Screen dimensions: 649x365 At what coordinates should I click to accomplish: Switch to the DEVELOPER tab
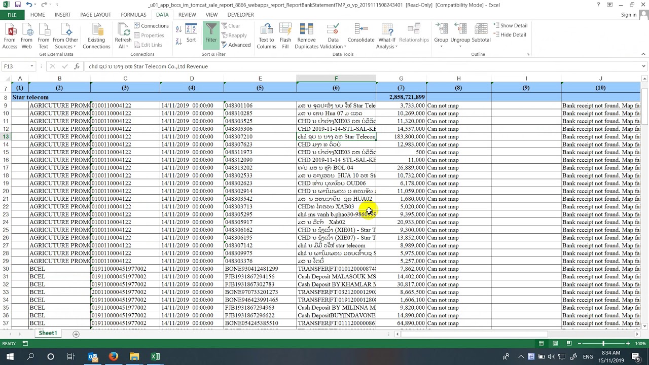click(240, 15)
